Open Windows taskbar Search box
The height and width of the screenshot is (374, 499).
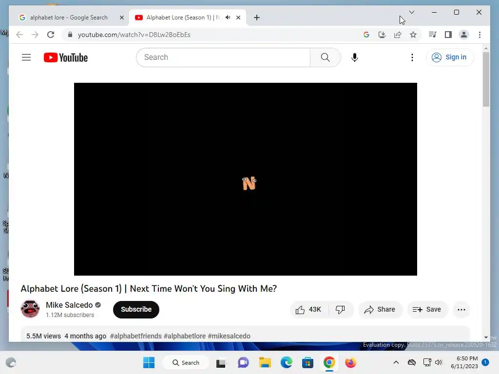[x=186, y=362]
